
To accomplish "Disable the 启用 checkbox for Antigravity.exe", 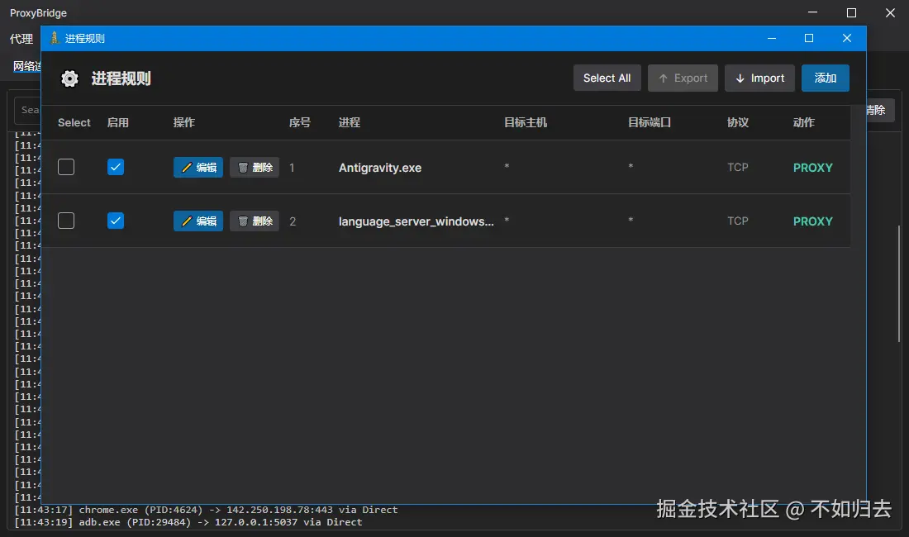I will [x=116, y=168].
